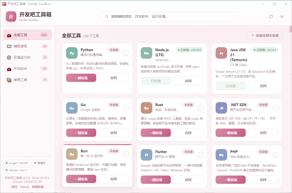292x193 pixels.
Task: Click the Node.js 已安装 disabled button
Action: pyautogui.click(x=156, y=81)
